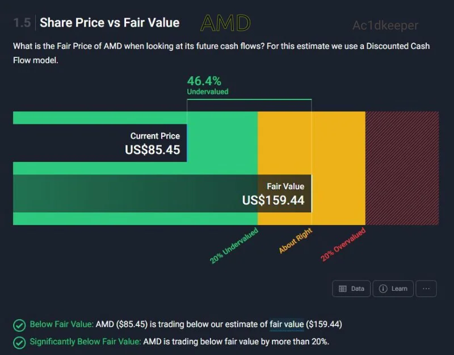Screen dimensions: 454x355
Task: Open the Data button
Action: tap(351, 289)
